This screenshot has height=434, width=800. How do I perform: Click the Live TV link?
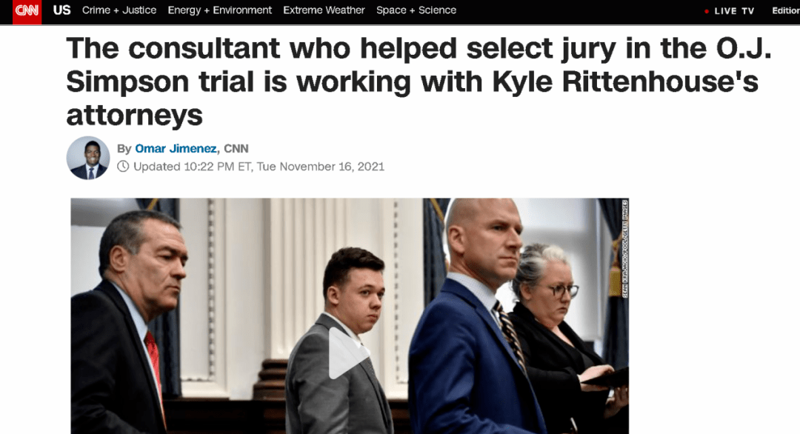734,10
